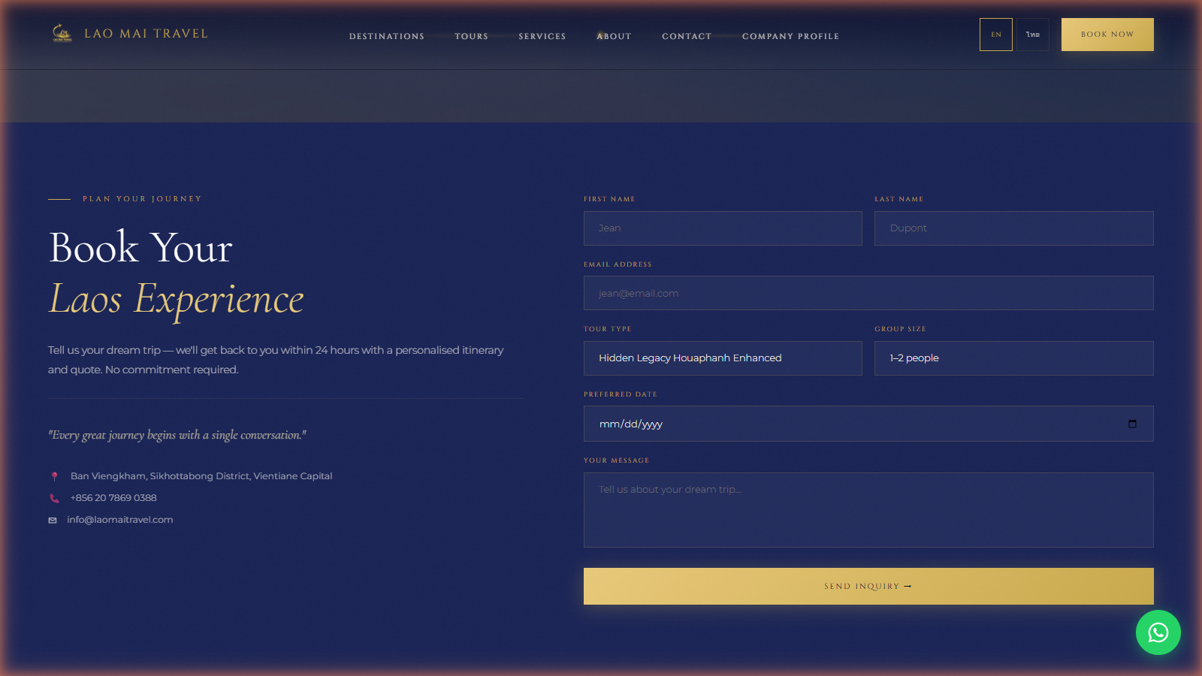
Task: Open the Group Size dropdown
Action: click(1013, 358)
